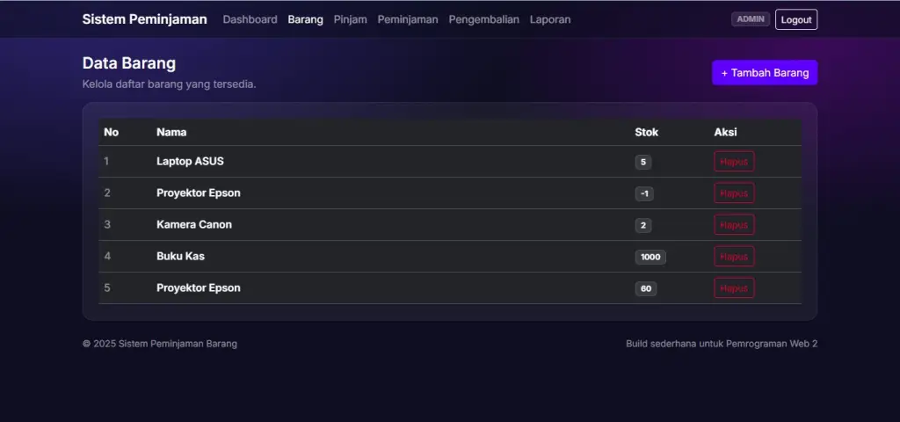
Task: Click Hapus in row number 2
Action: (733, 193)
